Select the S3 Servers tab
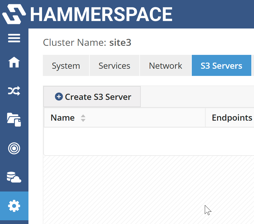This screenshot has height=224, width=254. point(222,66)
